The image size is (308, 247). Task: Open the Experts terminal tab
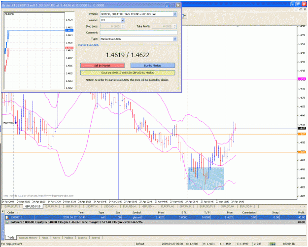[82, 238]
